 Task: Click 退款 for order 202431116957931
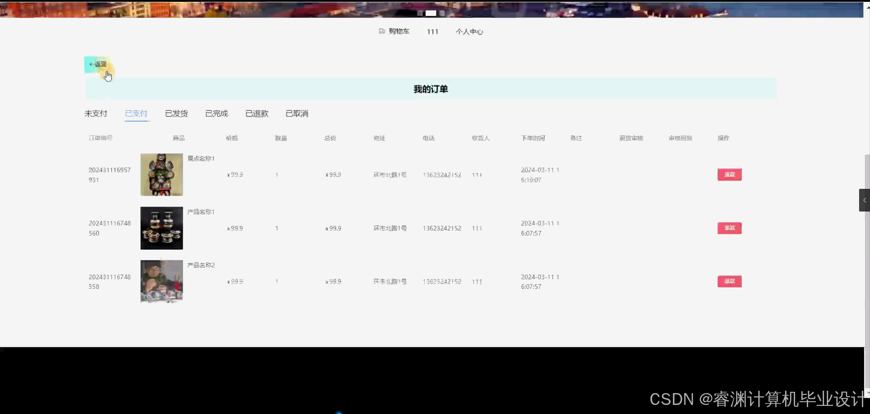click(x=729, y=174)
